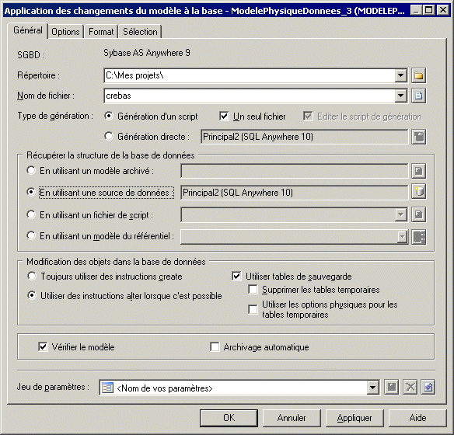Click the file icon beside Nom de fichier
Screen dimensions: 454x435
(x=418, y=96)
